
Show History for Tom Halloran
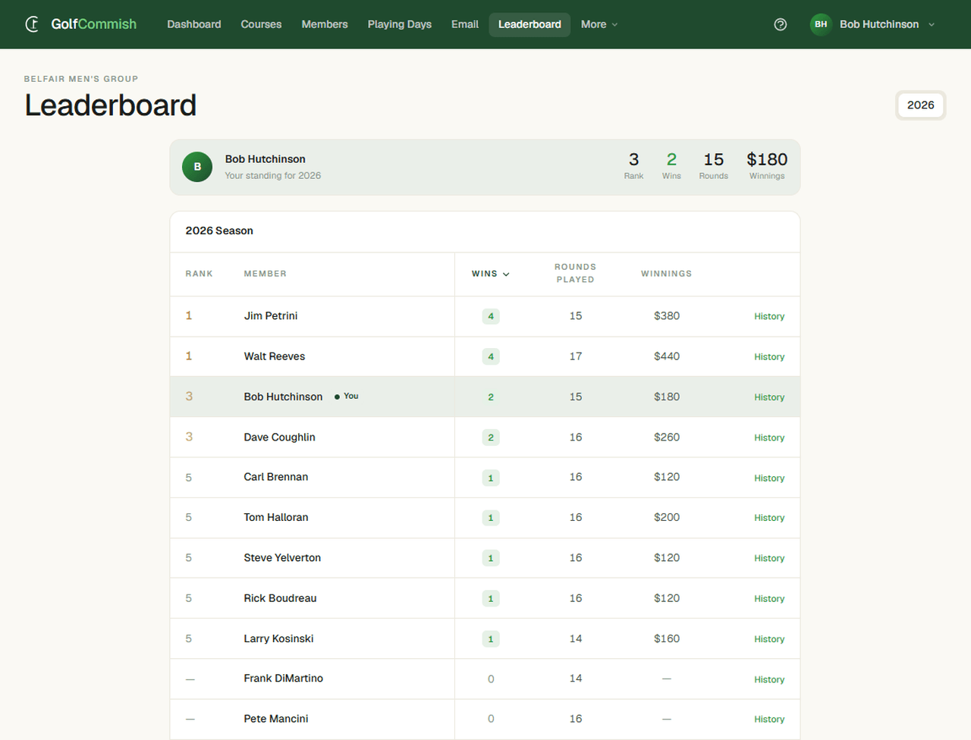(769, 518)
